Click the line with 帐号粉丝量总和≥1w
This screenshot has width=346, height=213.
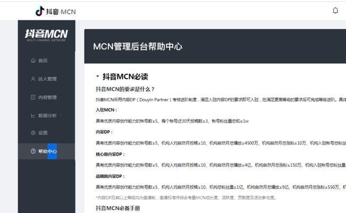click(172, 121)
